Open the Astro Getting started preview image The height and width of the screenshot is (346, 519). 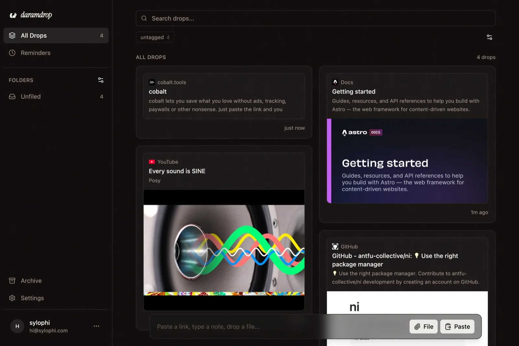407,161
